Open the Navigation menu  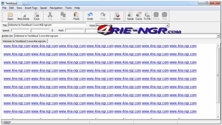click(56, 8)
